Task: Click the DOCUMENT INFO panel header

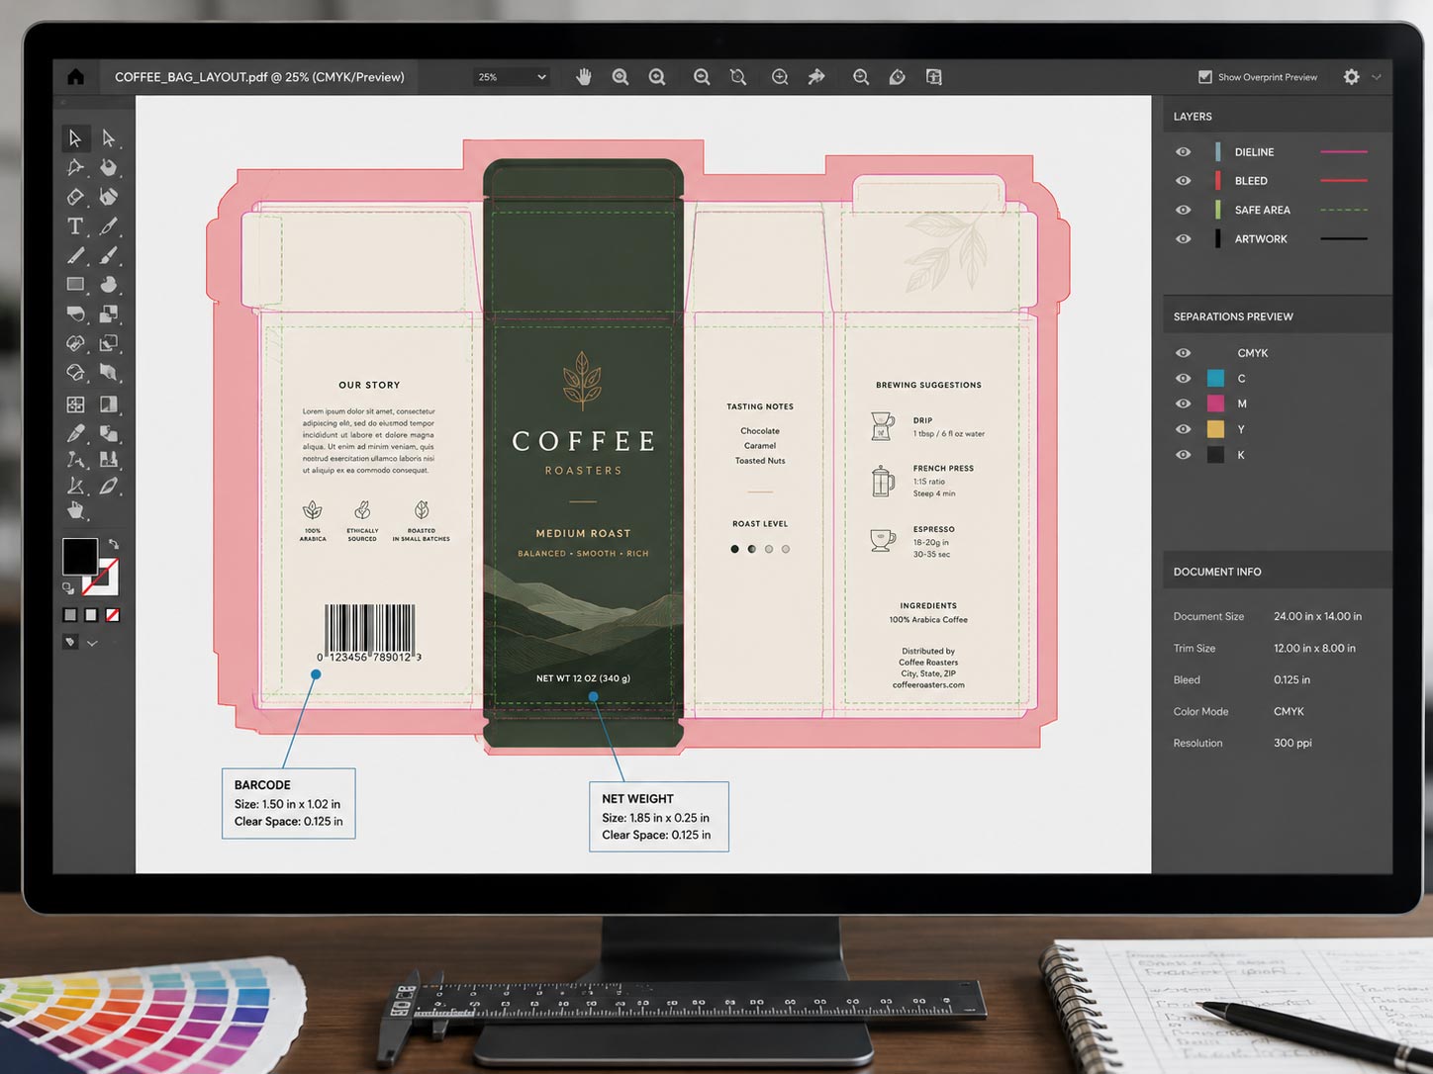Action: (x=1278, y=572)
